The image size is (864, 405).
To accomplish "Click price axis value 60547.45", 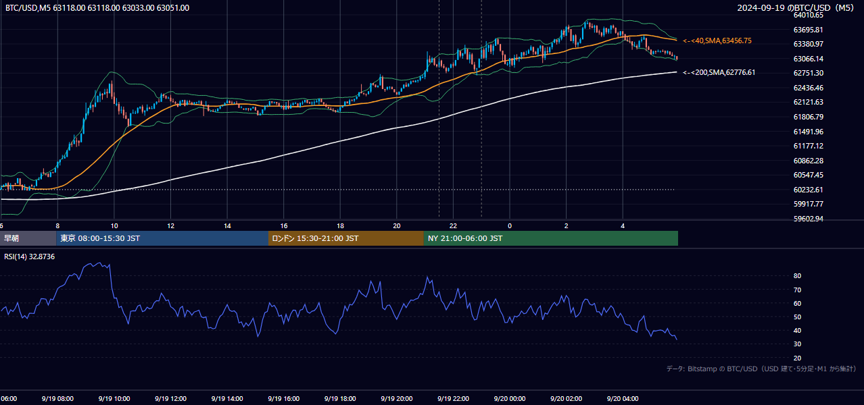I will click(x=808, y=175).
